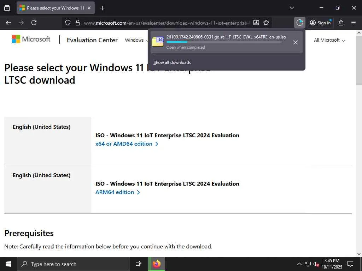Open a new tab with plus button
This screenshot has height=271, width=362.
[102, 8]
